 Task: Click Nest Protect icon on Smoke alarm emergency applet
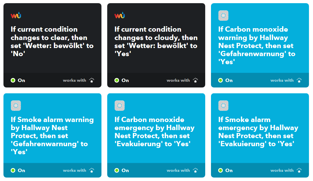tap(223, 106)
